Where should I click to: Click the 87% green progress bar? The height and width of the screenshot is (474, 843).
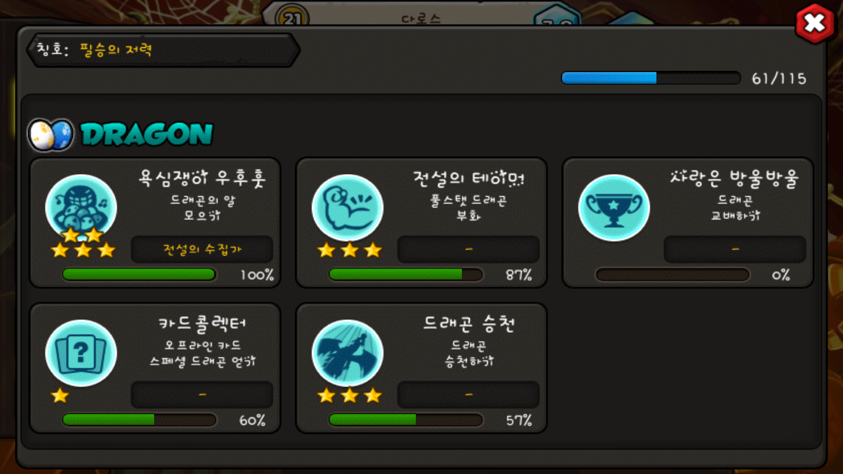406,274
